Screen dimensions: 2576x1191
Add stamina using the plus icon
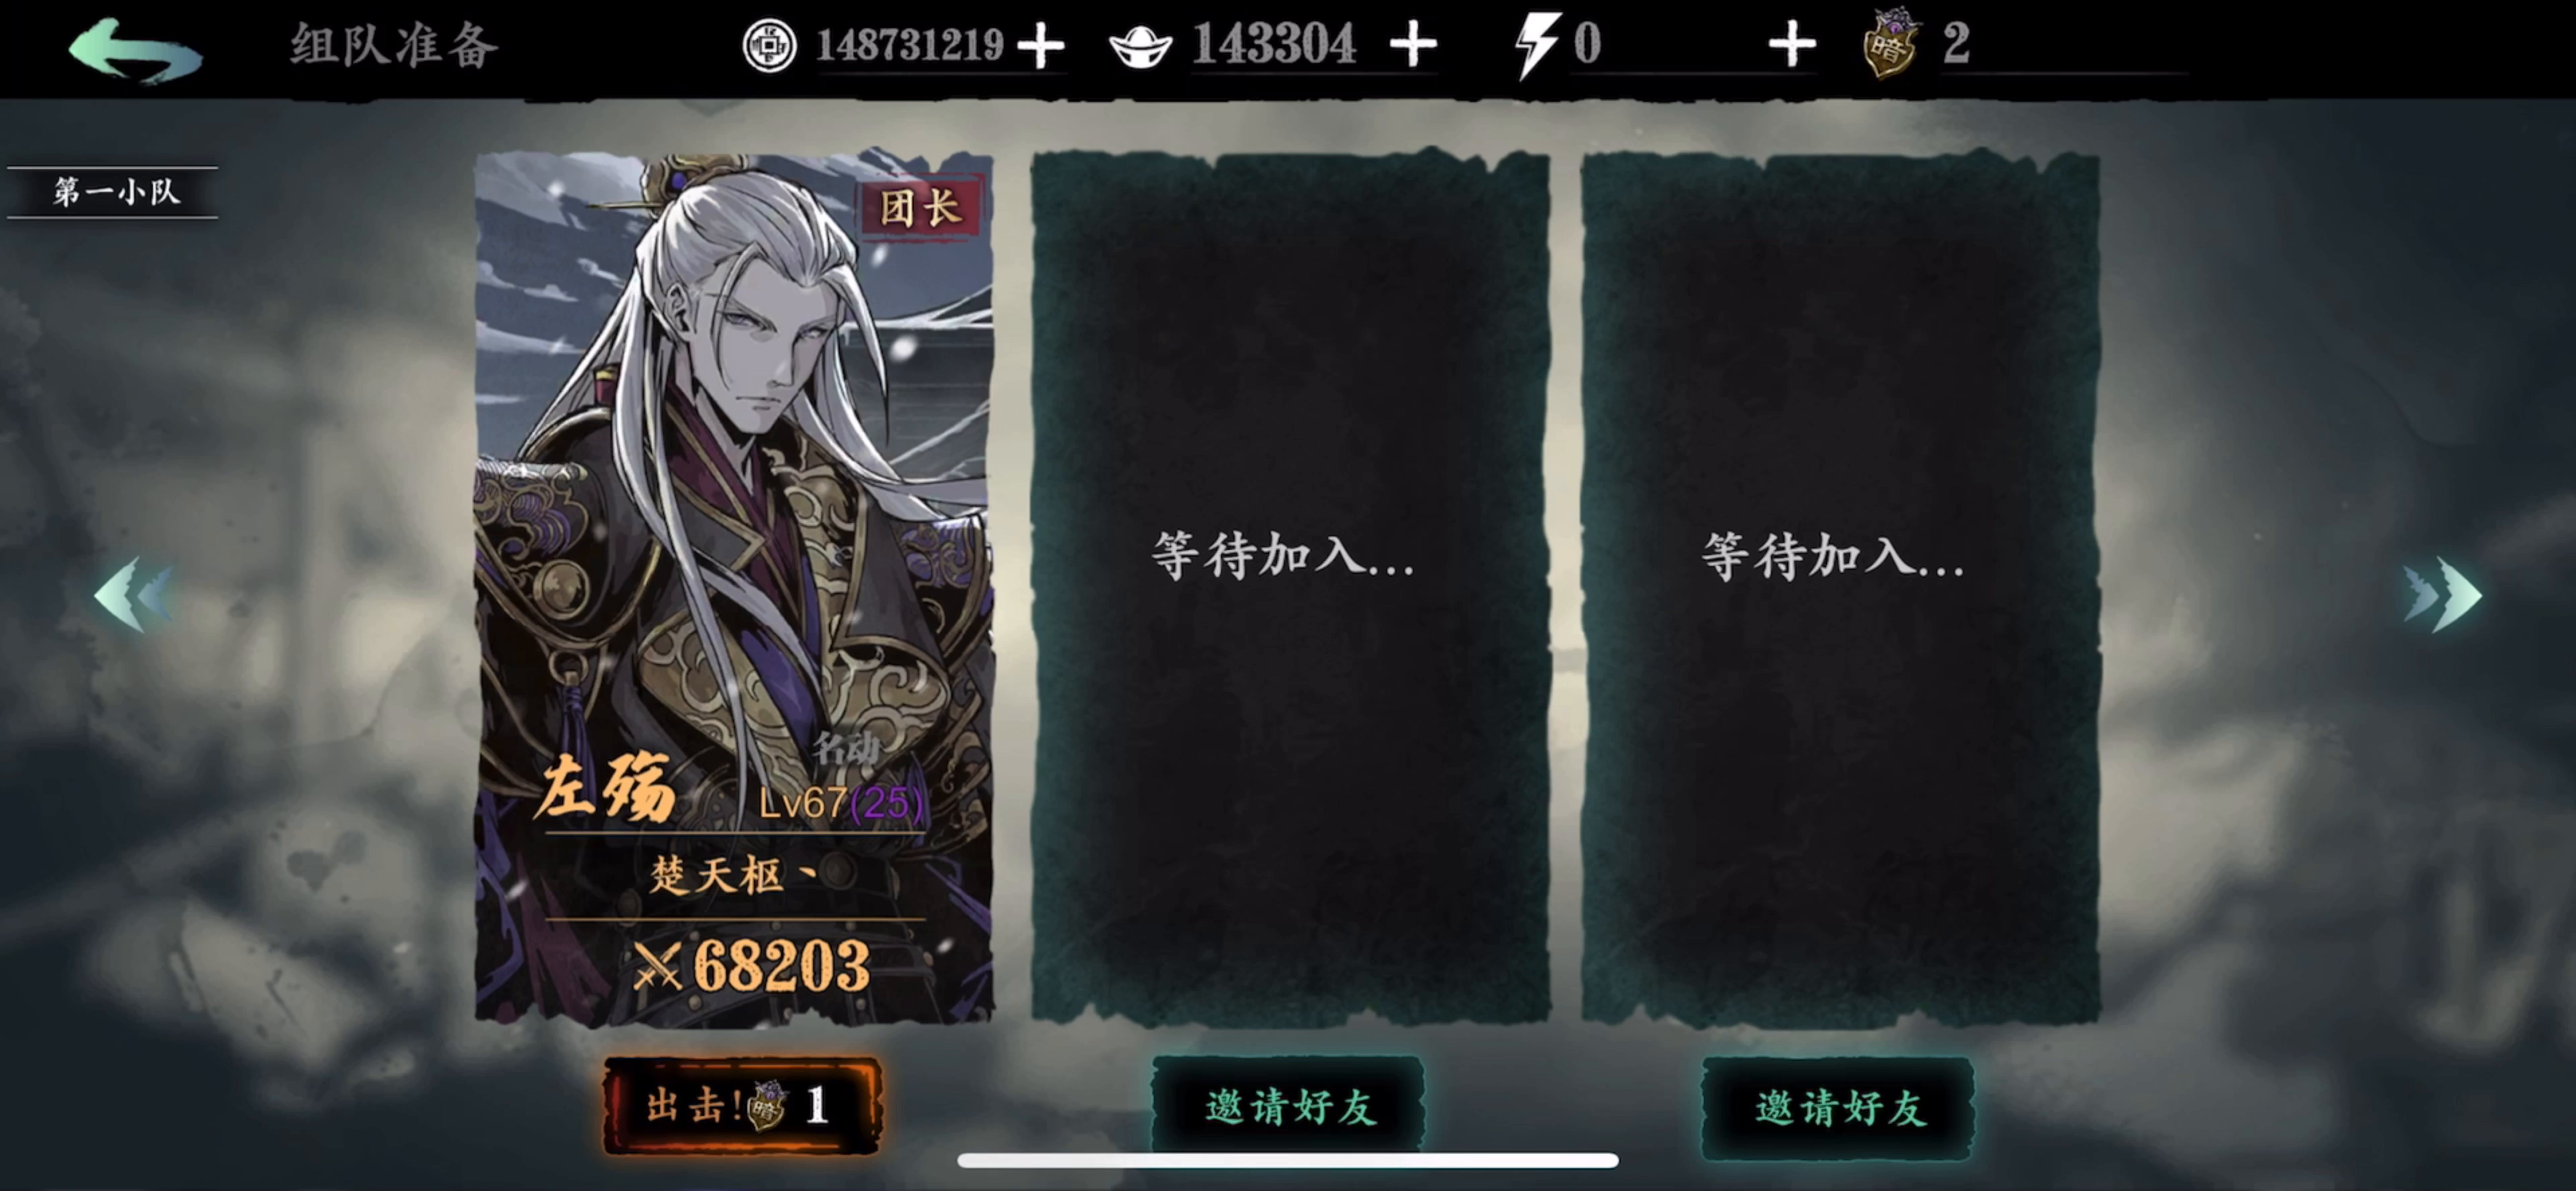point(1792,45)
